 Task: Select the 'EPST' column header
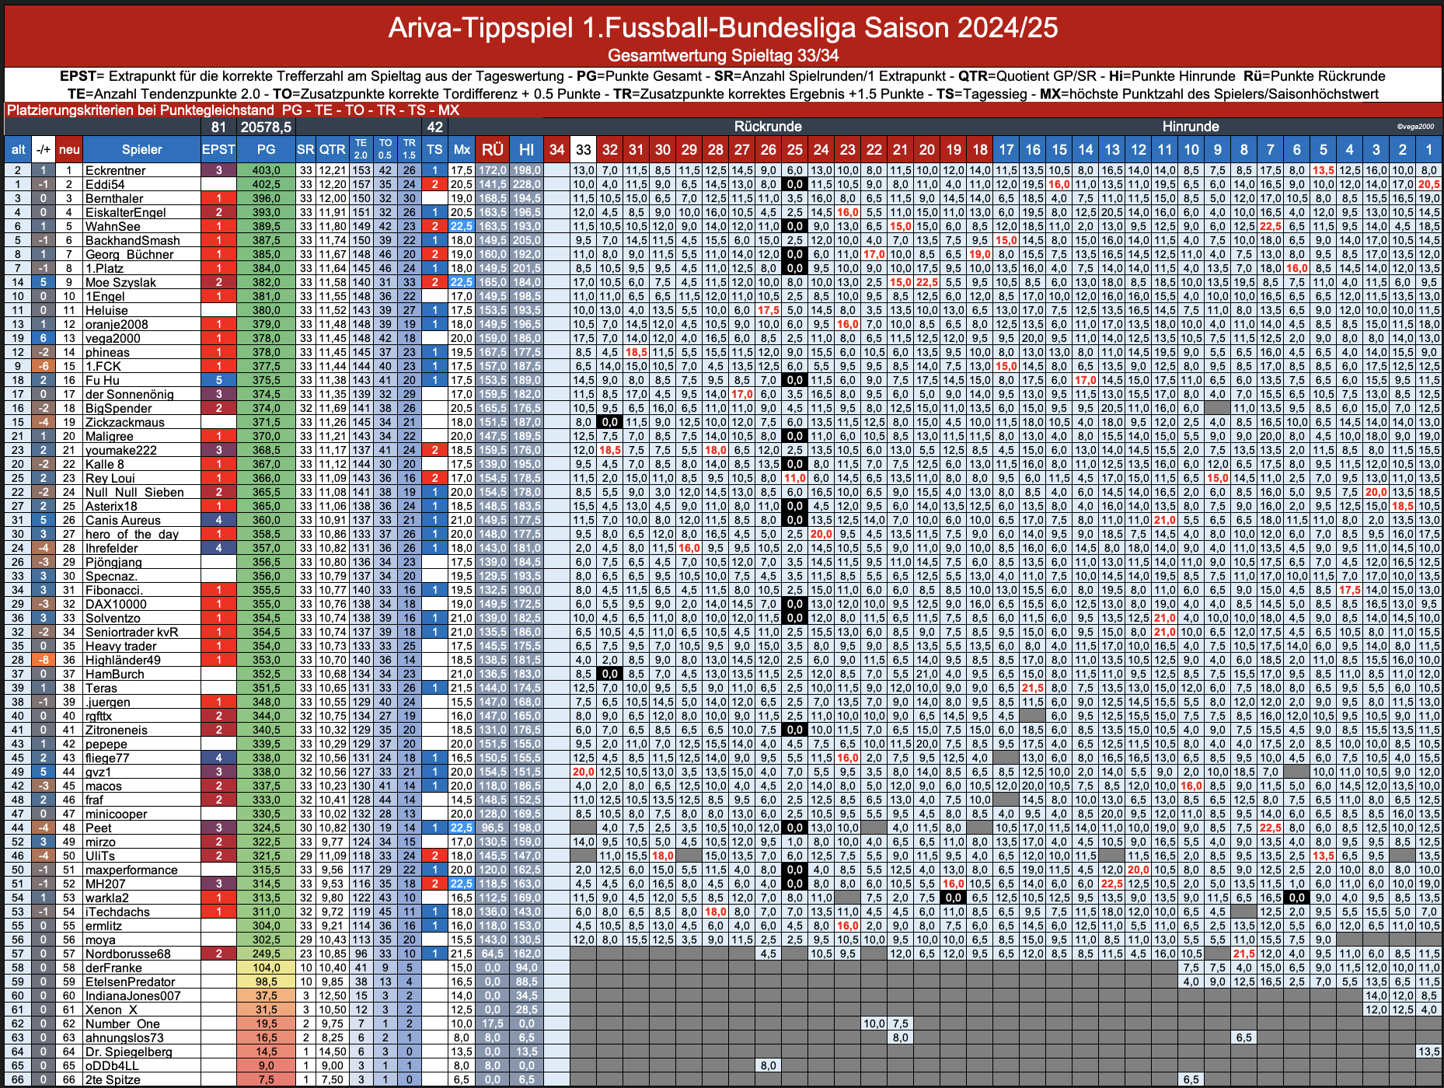click(x=218, y=149)
